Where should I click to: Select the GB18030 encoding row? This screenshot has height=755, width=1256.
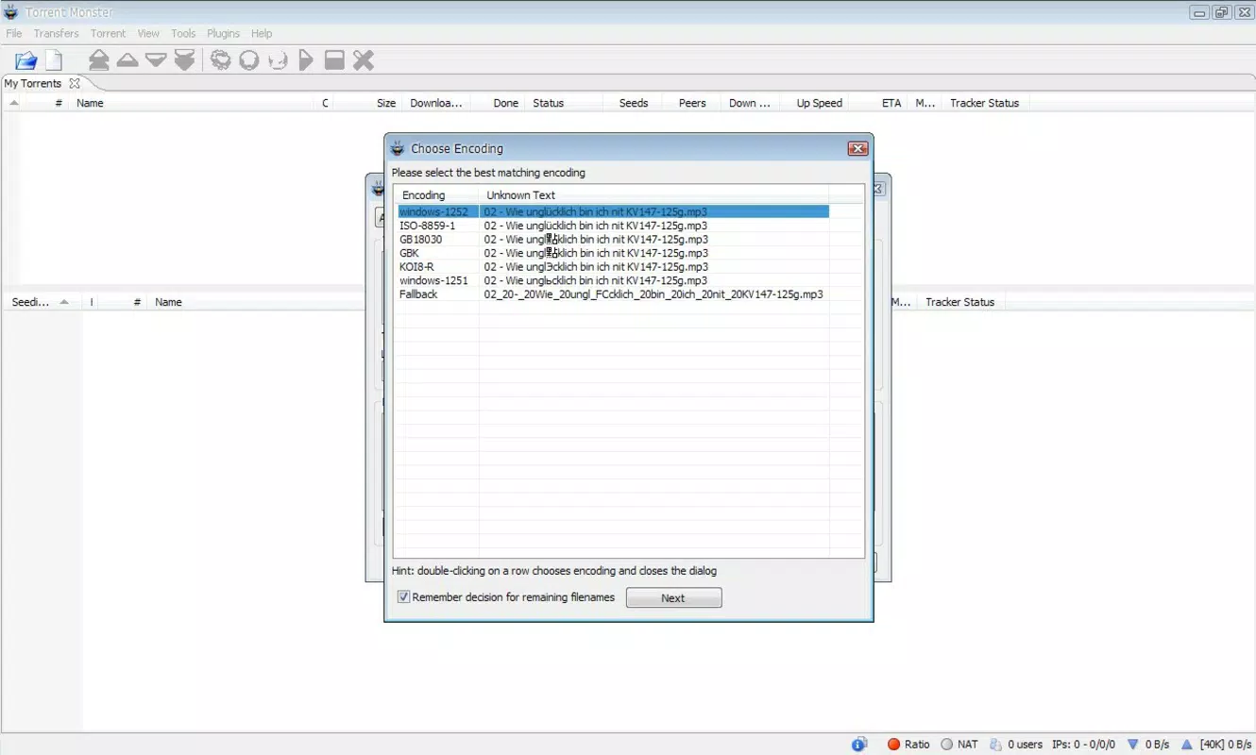[614, 240]
